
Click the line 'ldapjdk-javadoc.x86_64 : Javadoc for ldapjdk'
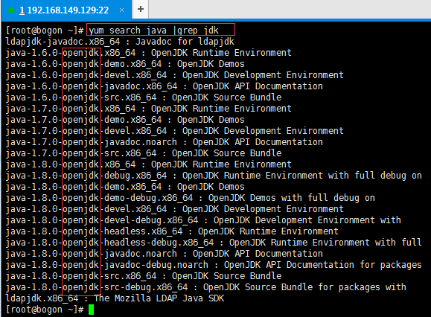point(120,42)
